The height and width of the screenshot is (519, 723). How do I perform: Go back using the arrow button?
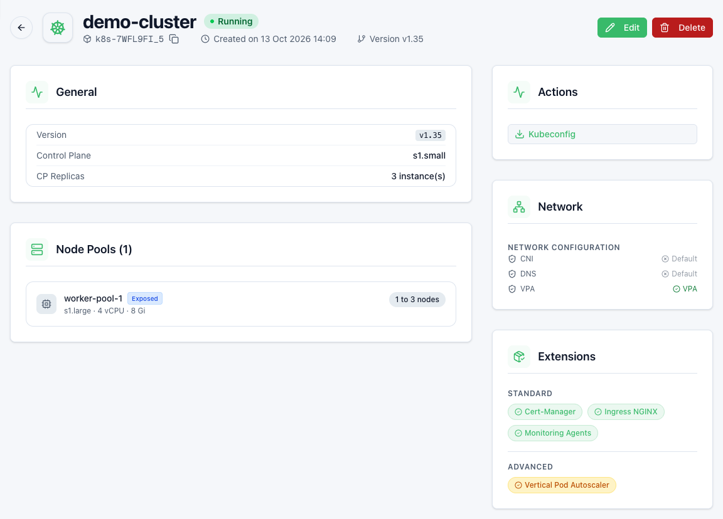pos(21,28)
